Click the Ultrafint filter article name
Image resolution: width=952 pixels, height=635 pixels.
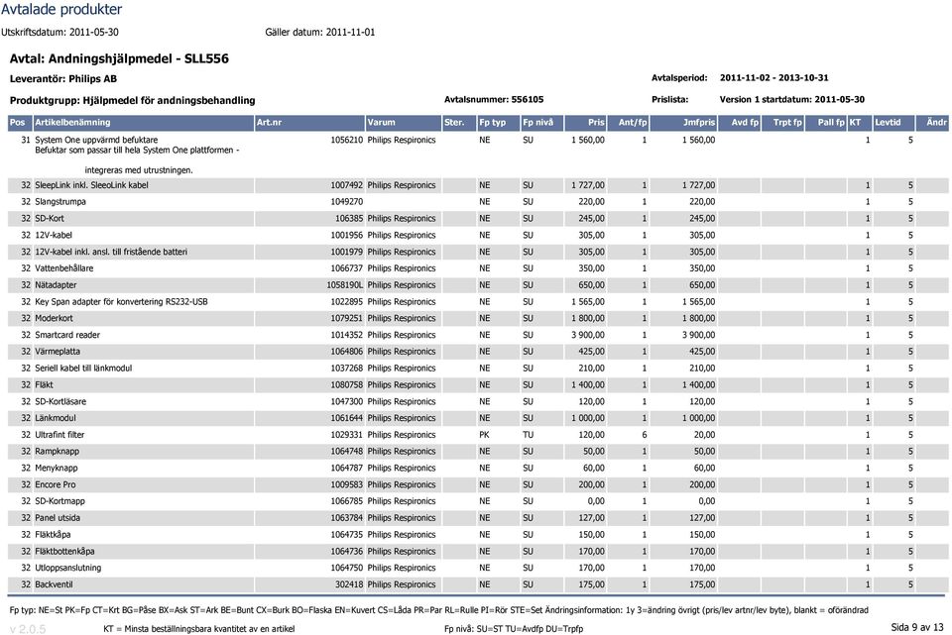59,435
